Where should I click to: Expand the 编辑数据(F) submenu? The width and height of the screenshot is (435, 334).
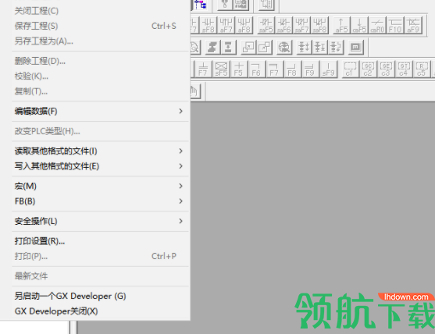(x=100, y=111)
